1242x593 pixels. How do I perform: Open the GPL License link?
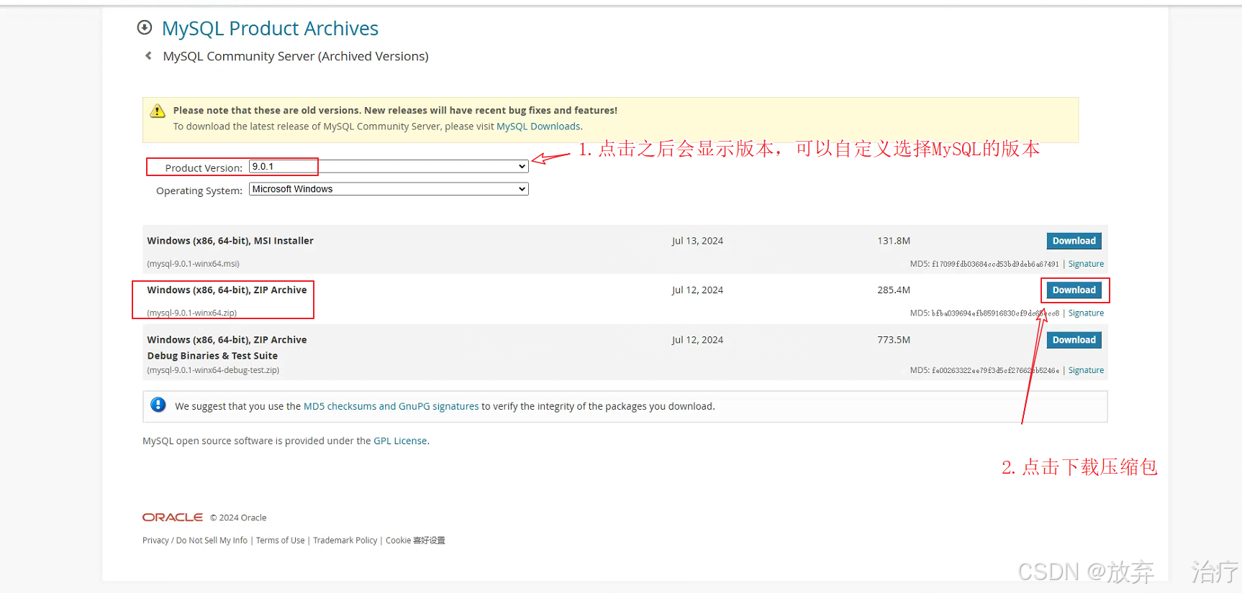(400, 441)
